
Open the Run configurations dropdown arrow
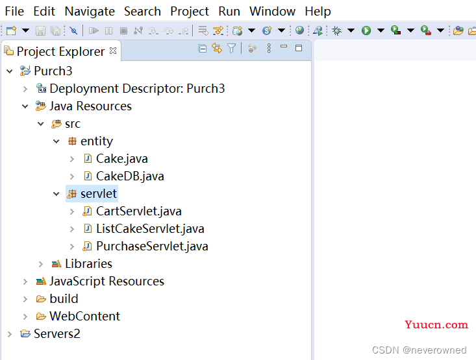[x=381, y=30]
